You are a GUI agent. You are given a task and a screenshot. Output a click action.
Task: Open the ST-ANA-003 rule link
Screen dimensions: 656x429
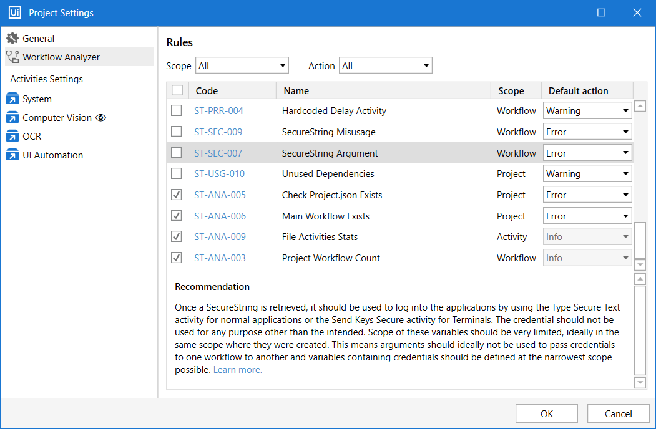(220, 258)
